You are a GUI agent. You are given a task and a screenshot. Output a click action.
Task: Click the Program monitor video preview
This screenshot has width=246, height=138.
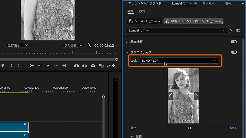pos(48,20)
